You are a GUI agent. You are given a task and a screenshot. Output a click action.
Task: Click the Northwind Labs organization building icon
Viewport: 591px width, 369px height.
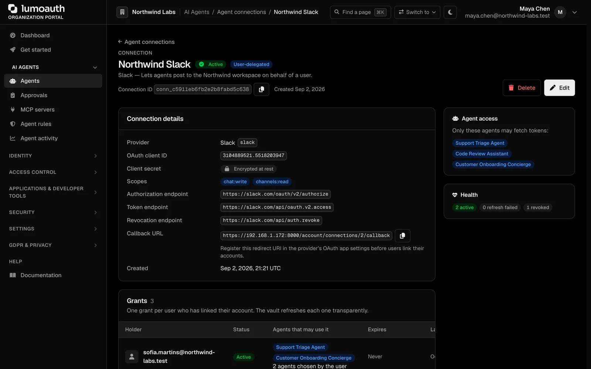click(x=122, y=12)
